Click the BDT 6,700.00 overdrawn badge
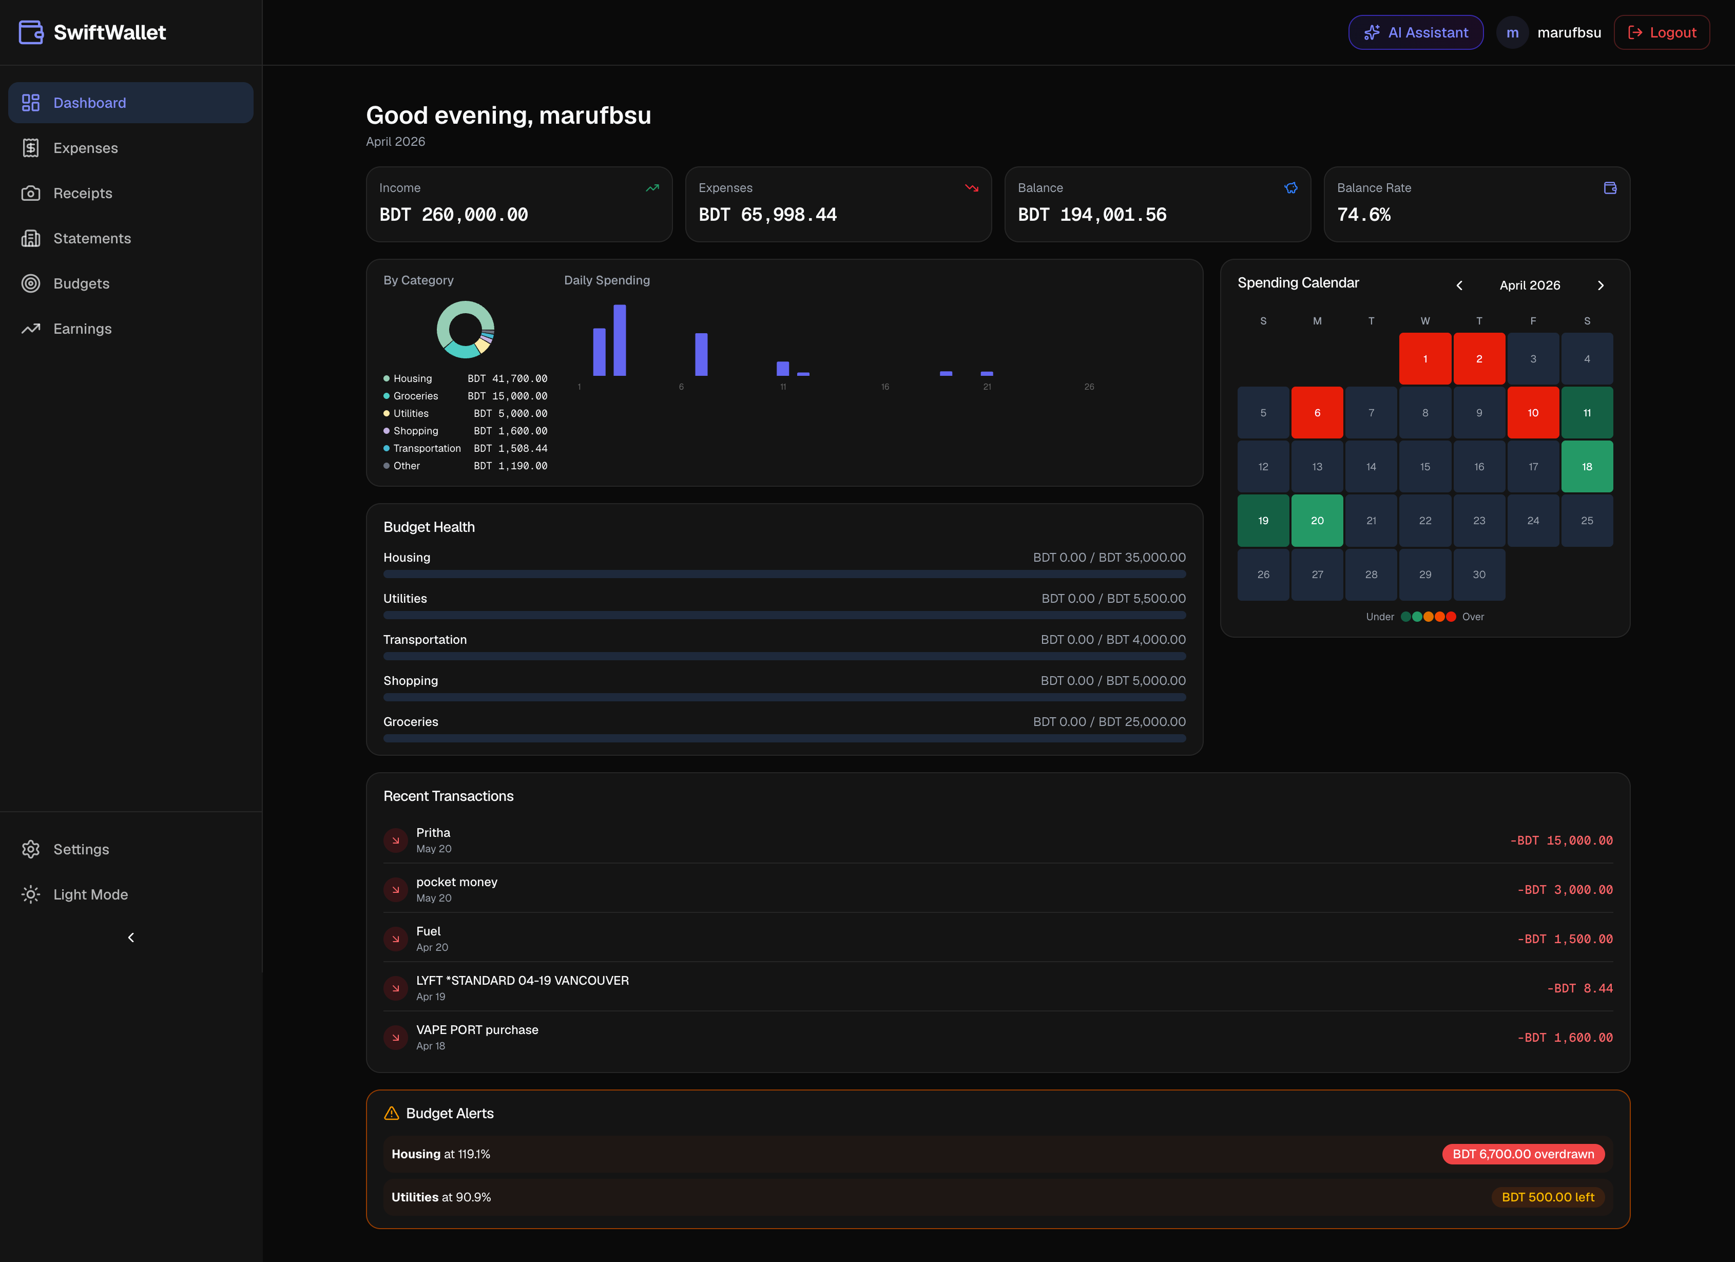This screenshot has width=1735, height=1262. (1523, 1154)
